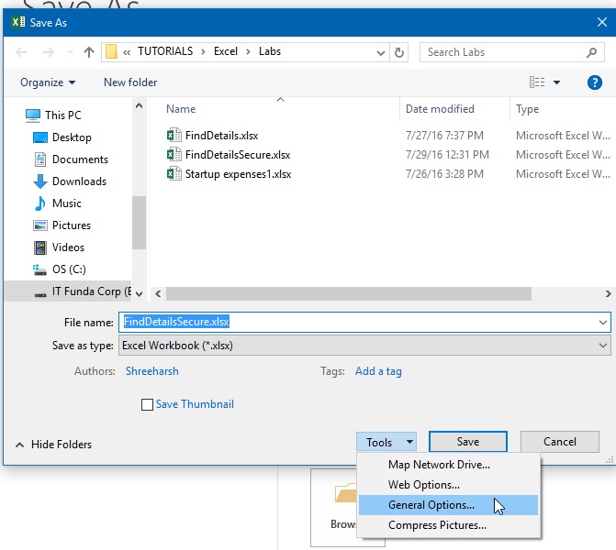Screen dimensions: 616x550
Task: Click the Downloads arrow icon
Action: 40,181
